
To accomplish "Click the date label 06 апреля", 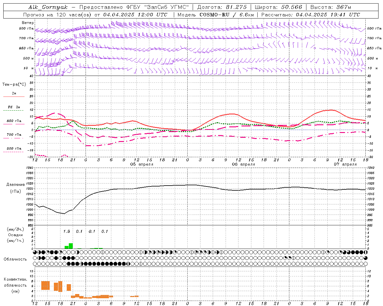I will point(244,164).
